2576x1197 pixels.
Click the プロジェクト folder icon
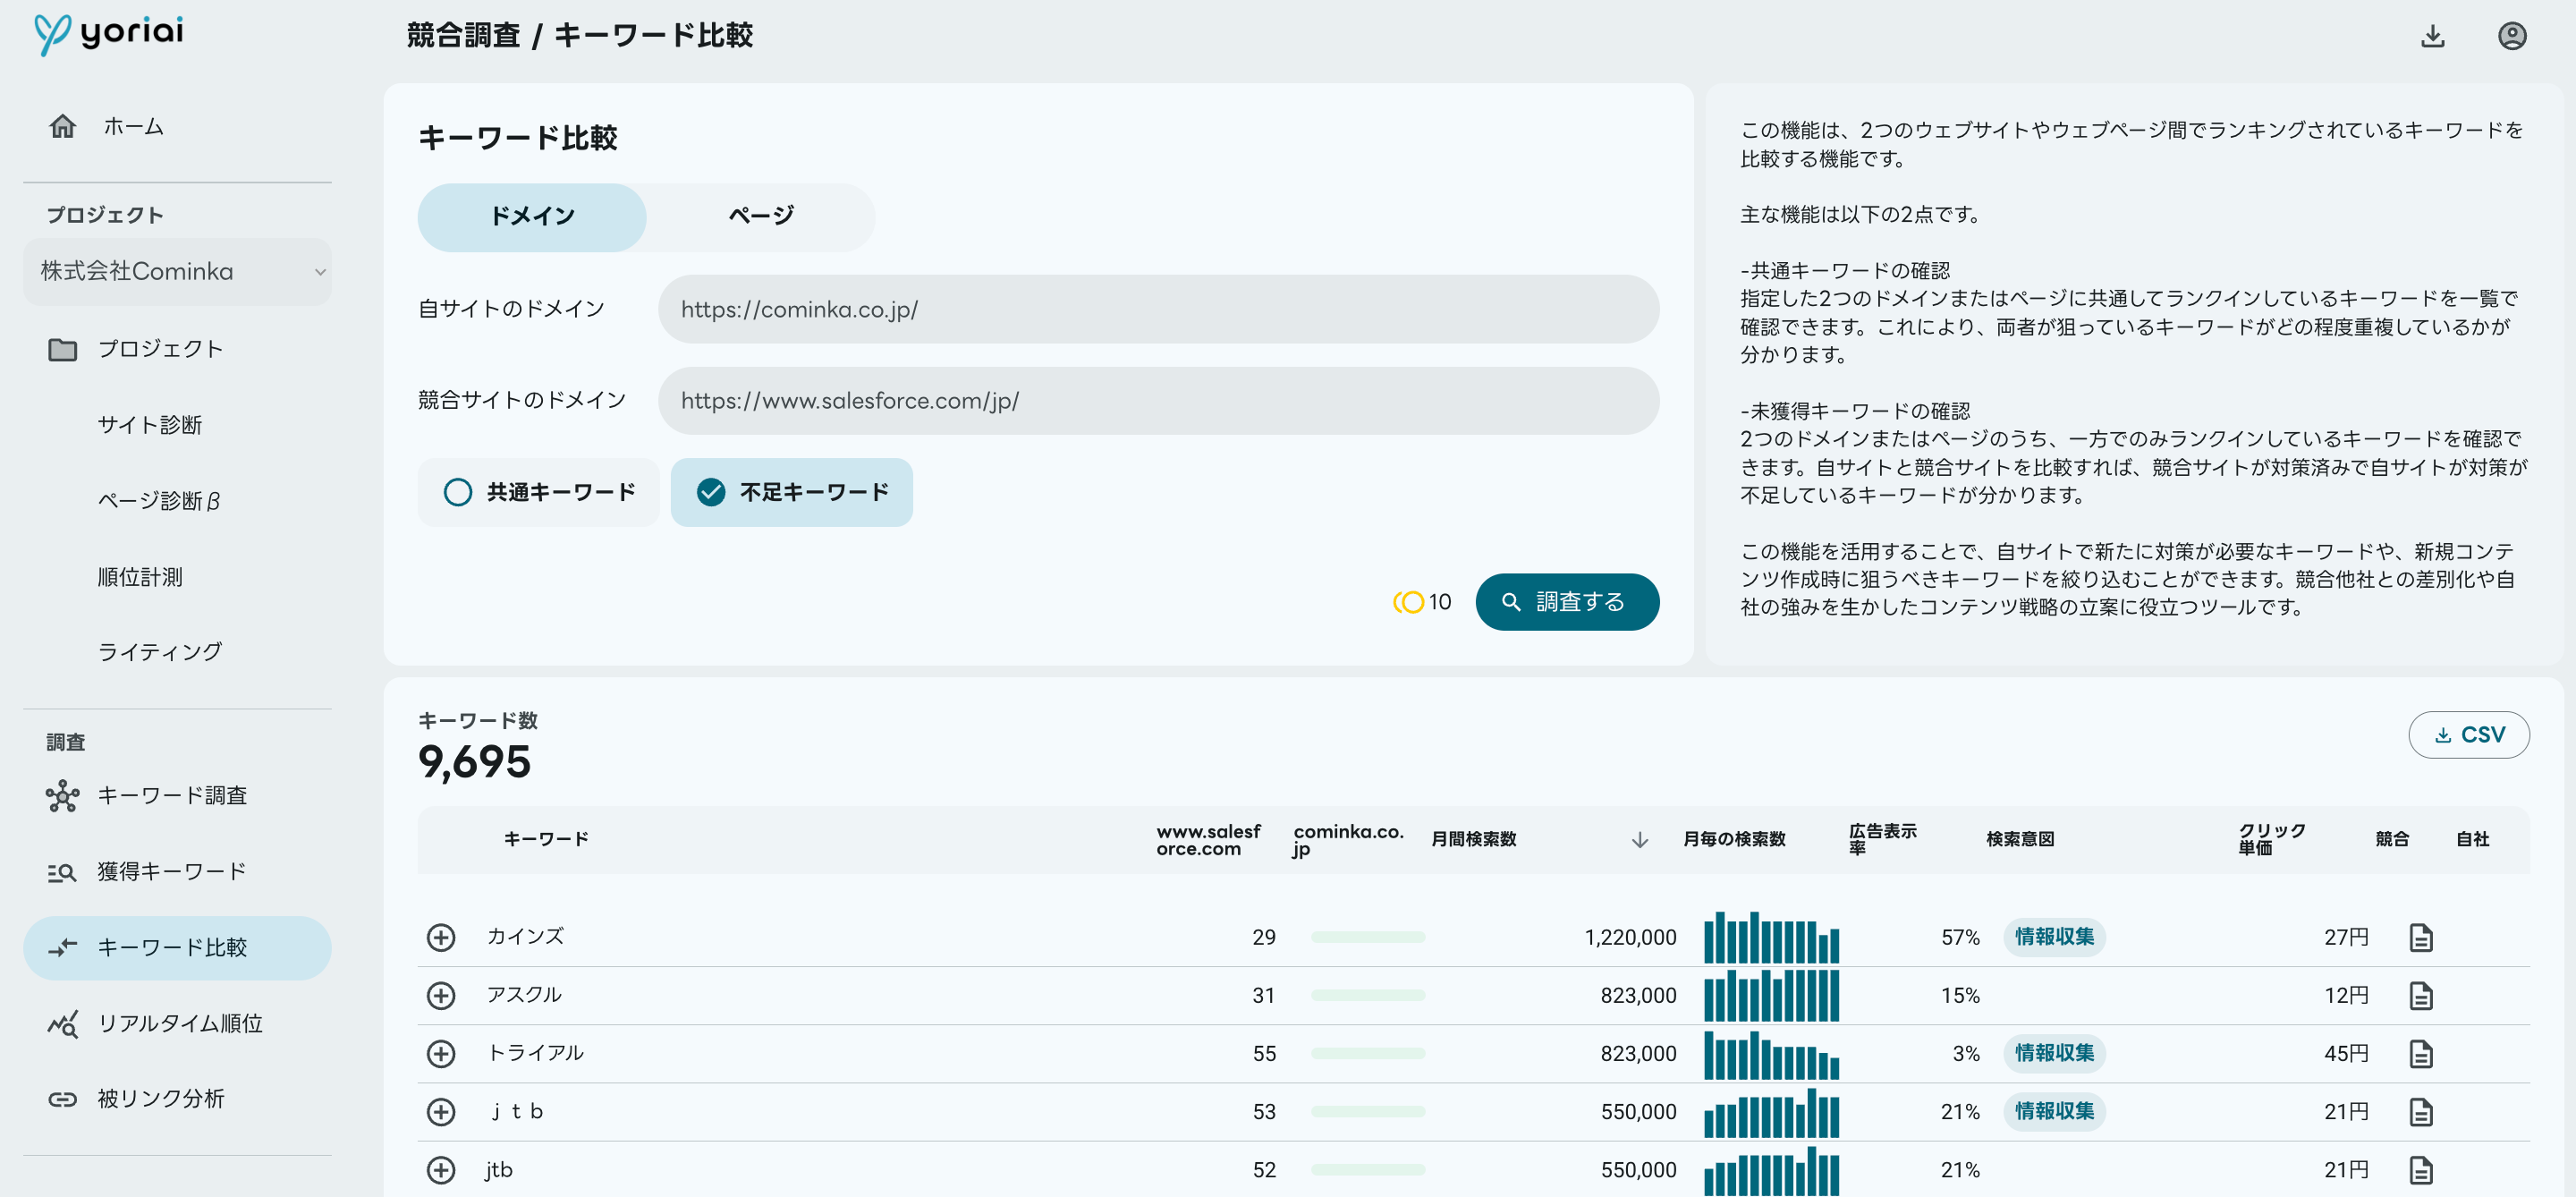click(x=63, y=349)
